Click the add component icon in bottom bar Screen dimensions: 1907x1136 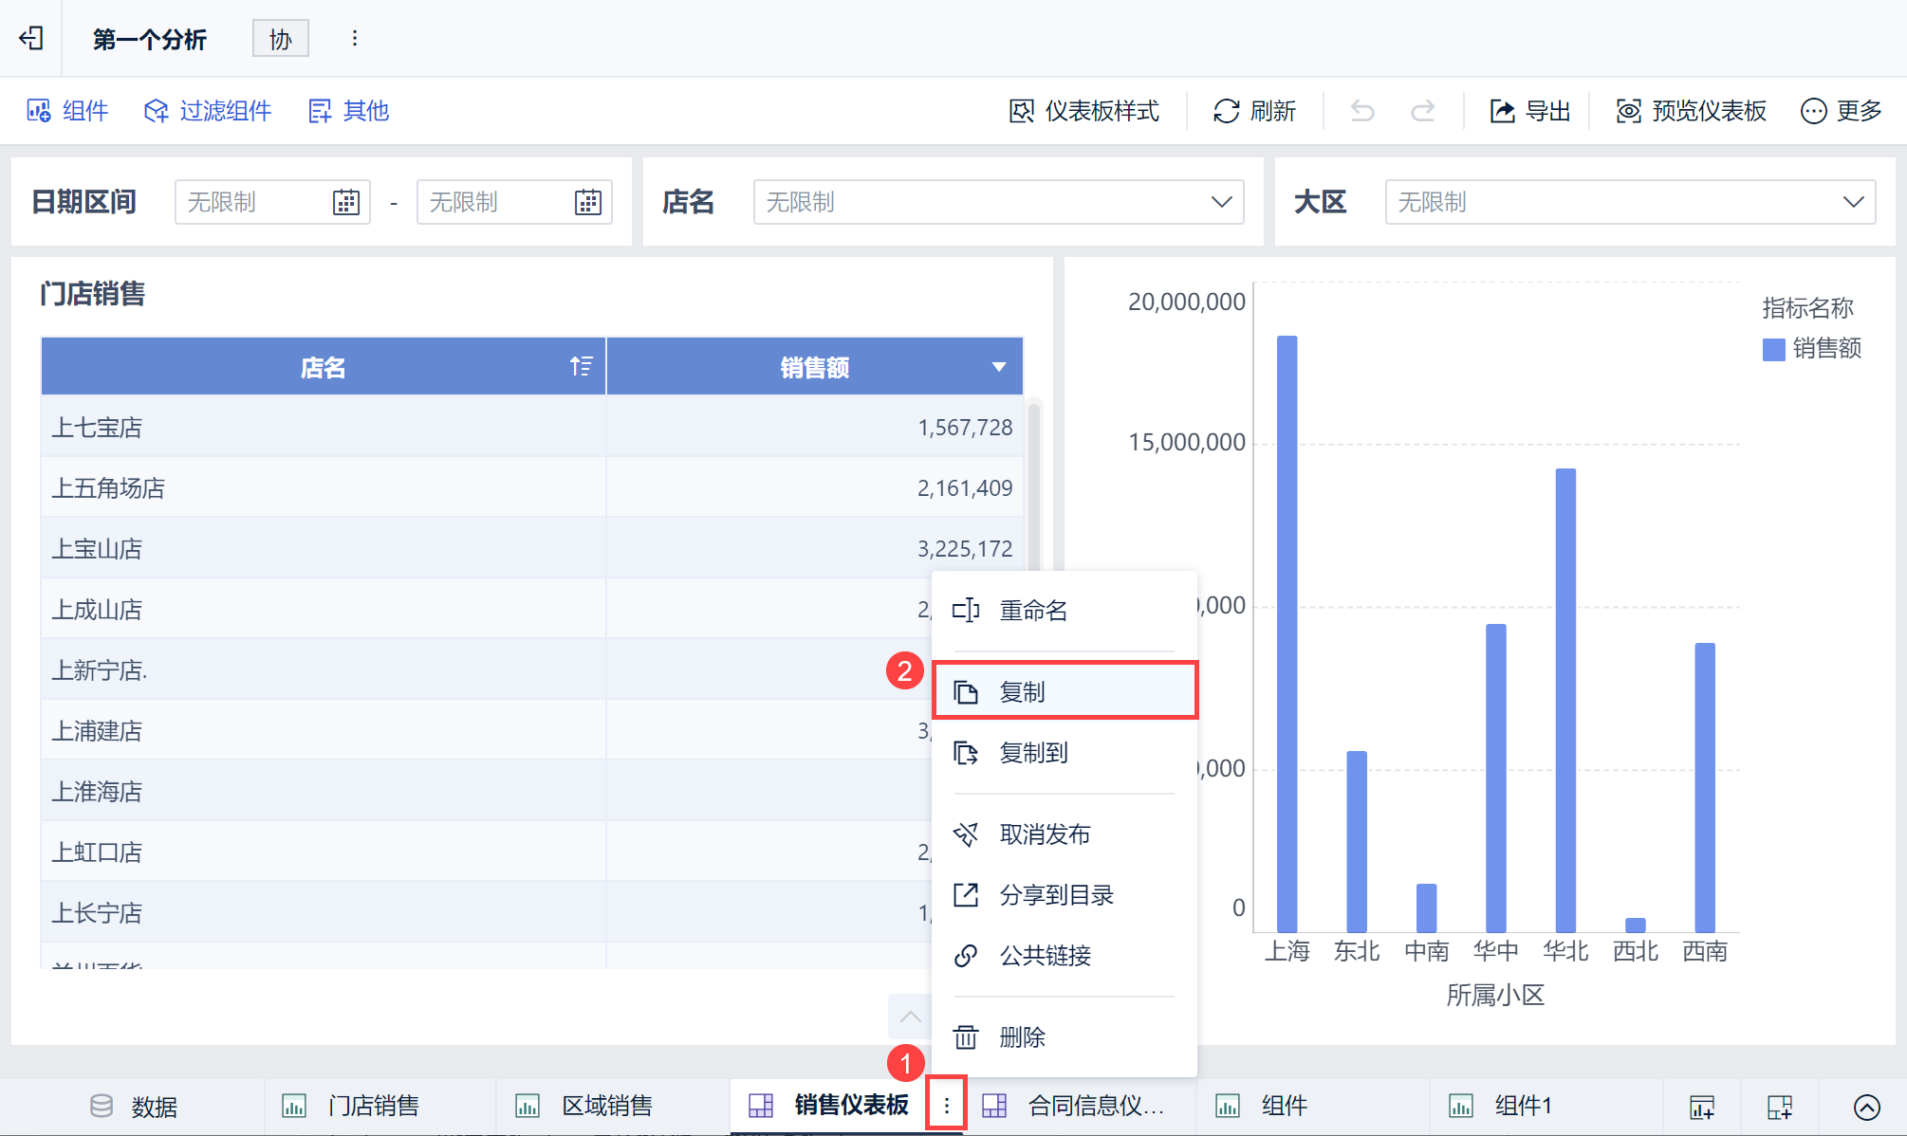pyautogui.click(x=1702, y=1107)
